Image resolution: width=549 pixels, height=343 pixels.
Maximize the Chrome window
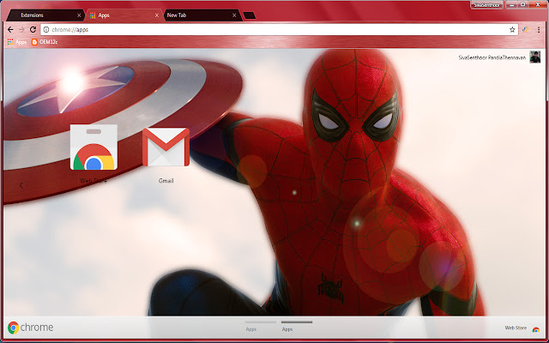pos(523,5)
